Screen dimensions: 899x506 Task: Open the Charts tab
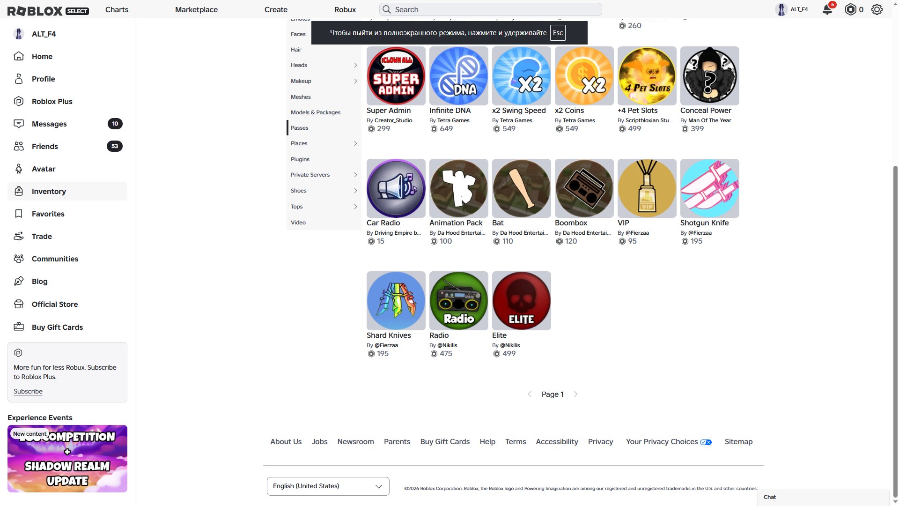[117, 9]
